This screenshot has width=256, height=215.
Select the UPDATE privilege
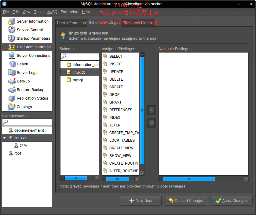[120, 72]
